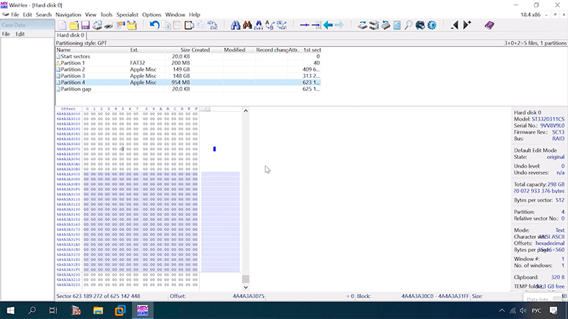Sort the listing by Name column
Viewport: 568px width, 319px height.
point(92,50)
